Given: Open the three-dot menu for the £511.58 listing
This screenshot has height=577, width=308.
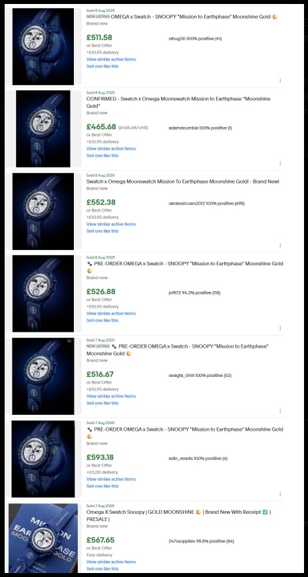Looking at the screenshot, I should click(280, 80).
